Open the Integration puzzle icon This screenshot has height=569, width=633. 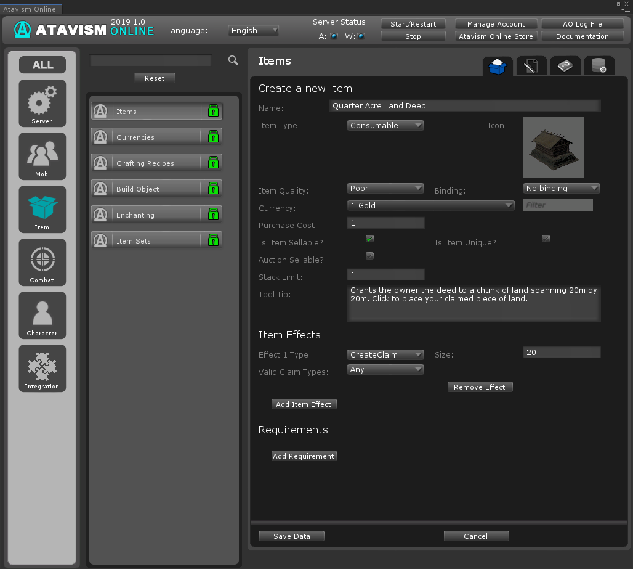(42, 368)
